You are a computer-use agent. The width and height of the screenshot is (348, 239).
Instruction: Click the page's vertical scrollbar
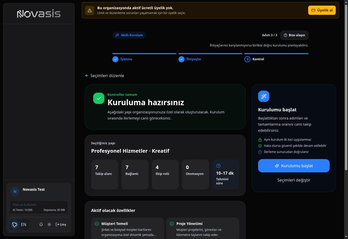tap(346, 87)
